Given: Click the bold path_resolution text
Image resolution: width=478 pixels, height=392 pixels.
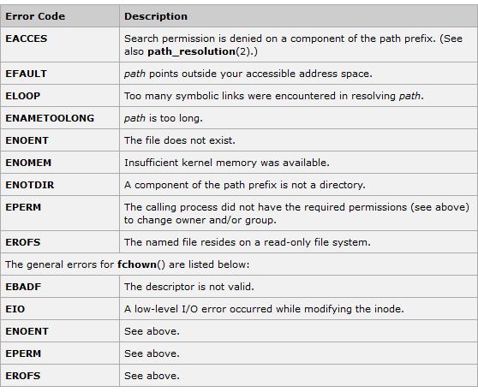Looking at the screenshot, I should point(191,51).
